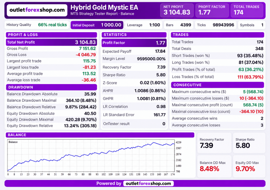Highlight Profit Factor row in Statistics panel

(x=134, y=43)
